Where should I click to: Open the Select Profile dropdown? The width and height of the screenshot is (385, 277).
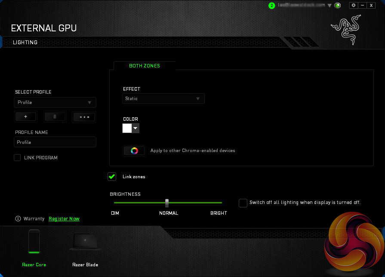point(55,103)
